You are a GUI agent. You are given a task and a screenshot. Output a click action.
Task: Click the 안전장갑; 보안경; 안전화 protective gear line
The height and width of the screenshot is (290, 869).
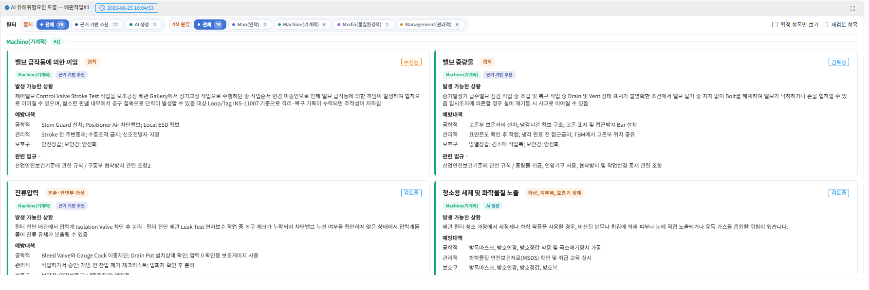(69, 144)
